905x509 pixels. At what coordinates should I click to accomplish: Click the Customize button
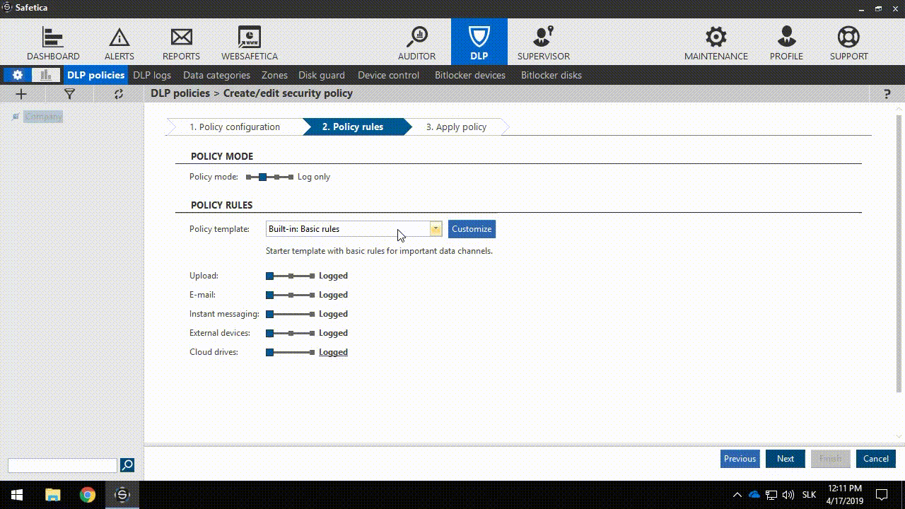471,228
